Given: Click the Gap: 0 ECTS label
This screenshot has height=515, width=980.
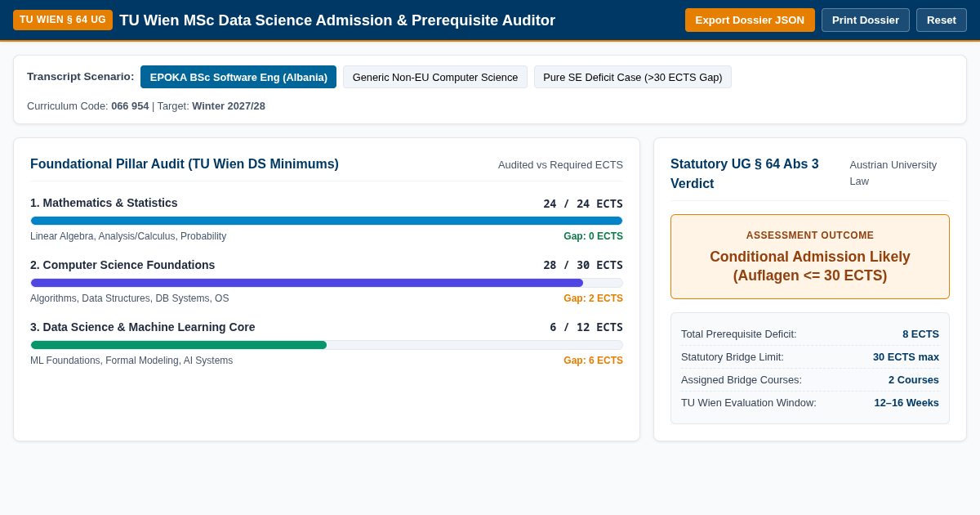Looking at the screenshot, I should point(593,236).
